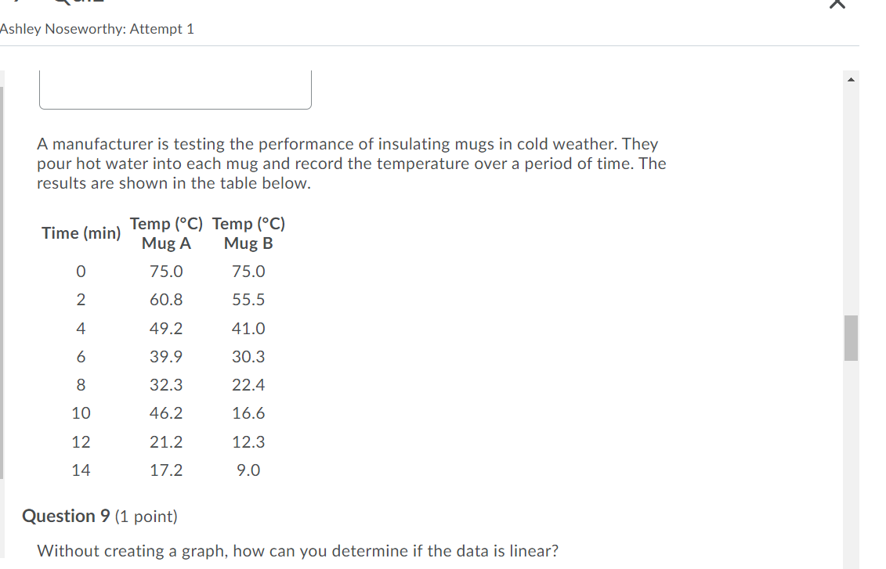Click inside the empty answer box
886x569 pixels.
click(x=174, y=88)
